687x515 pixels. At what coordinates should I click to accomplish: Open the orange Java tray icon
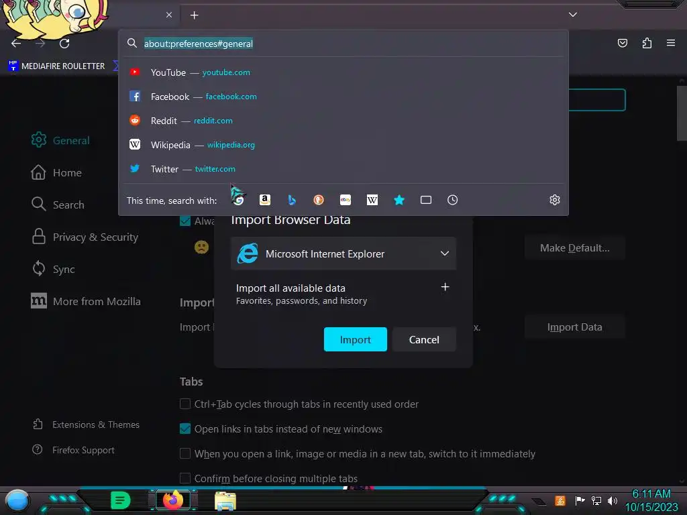point(560,500)
